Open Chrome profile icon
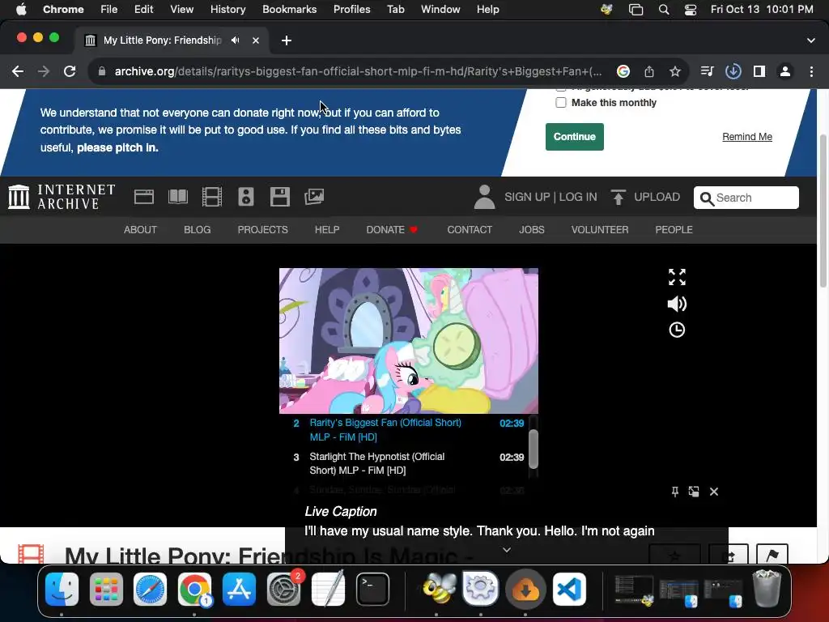 point(785,71)
